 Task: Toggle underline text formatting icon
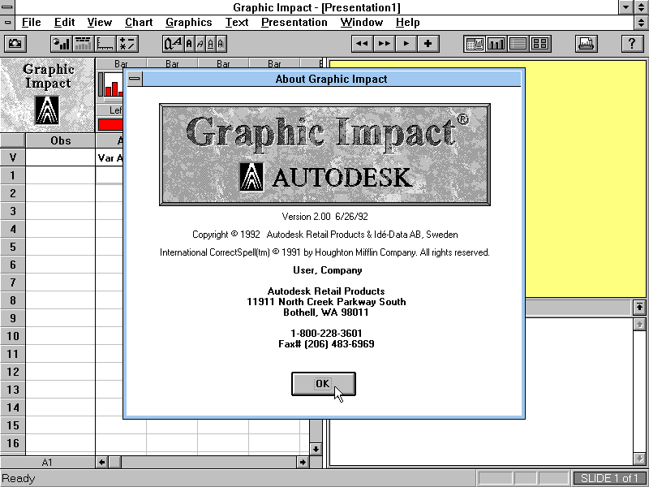pyautogui.click(x=211, y=44)
